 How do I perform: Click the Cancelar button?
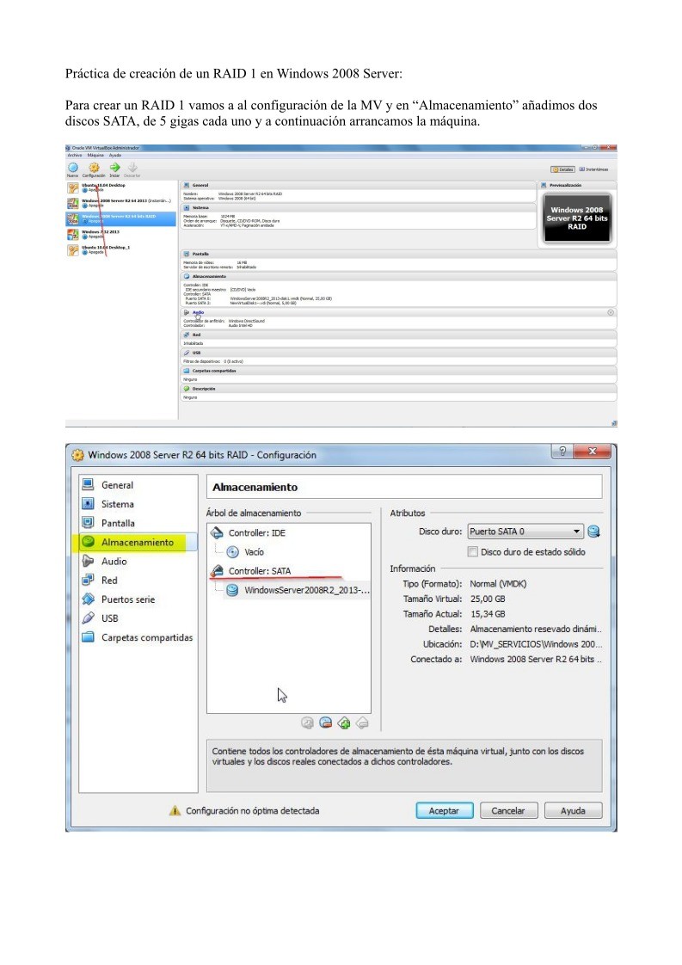[508, 810]
